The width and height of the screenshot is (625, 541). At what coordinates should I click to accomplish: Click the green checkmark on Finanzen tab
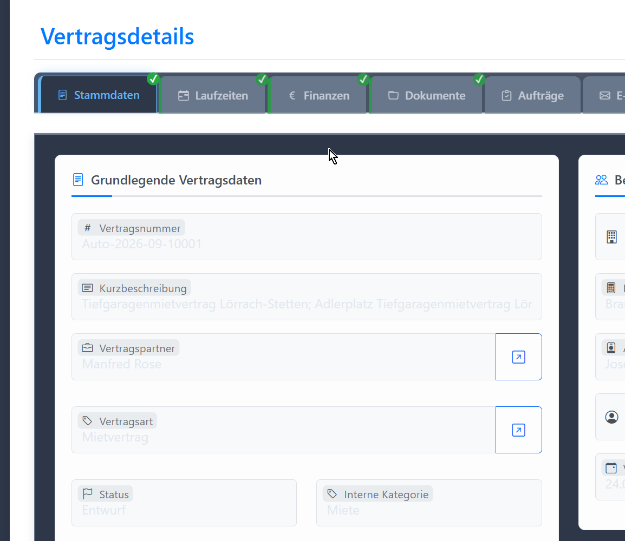point(363,79)
